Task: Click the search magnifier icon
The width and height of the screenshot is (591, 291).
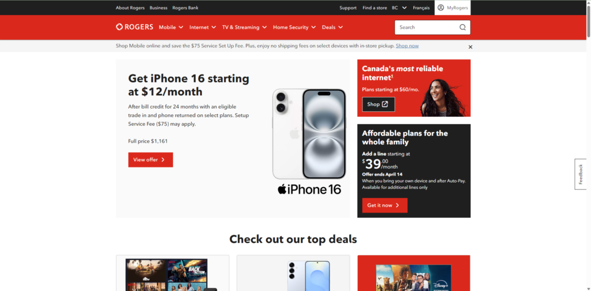Action: click(x=462, y=27)
